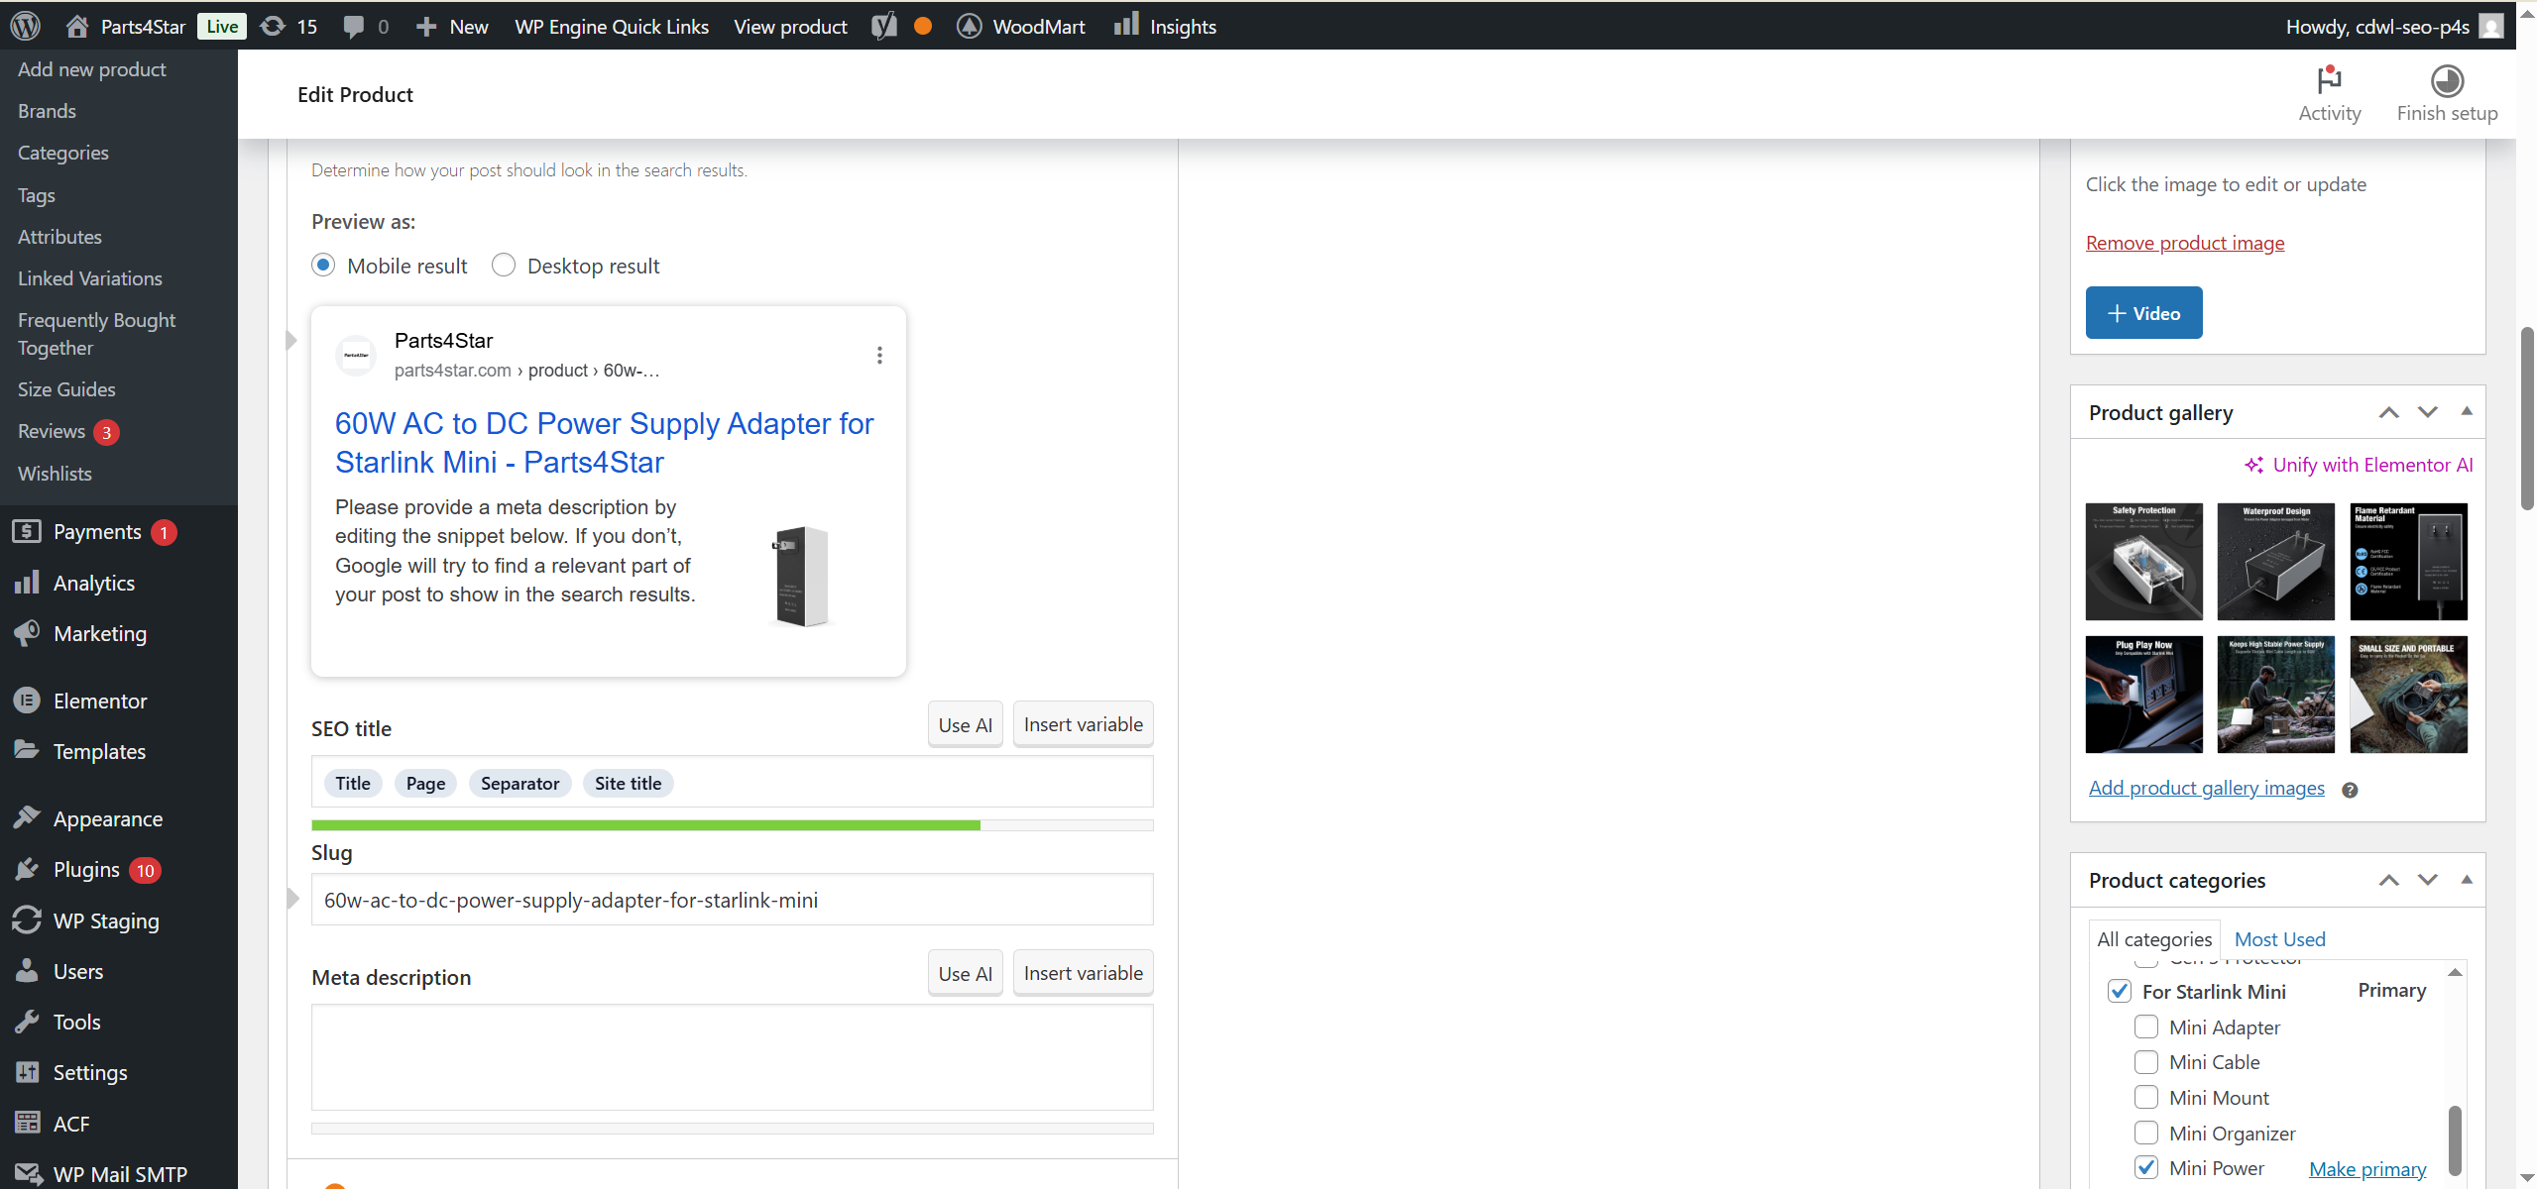Check the Mini Adapter category checkbox
Screen dimensions: 2537x1189
[x=2145, y=1027]
